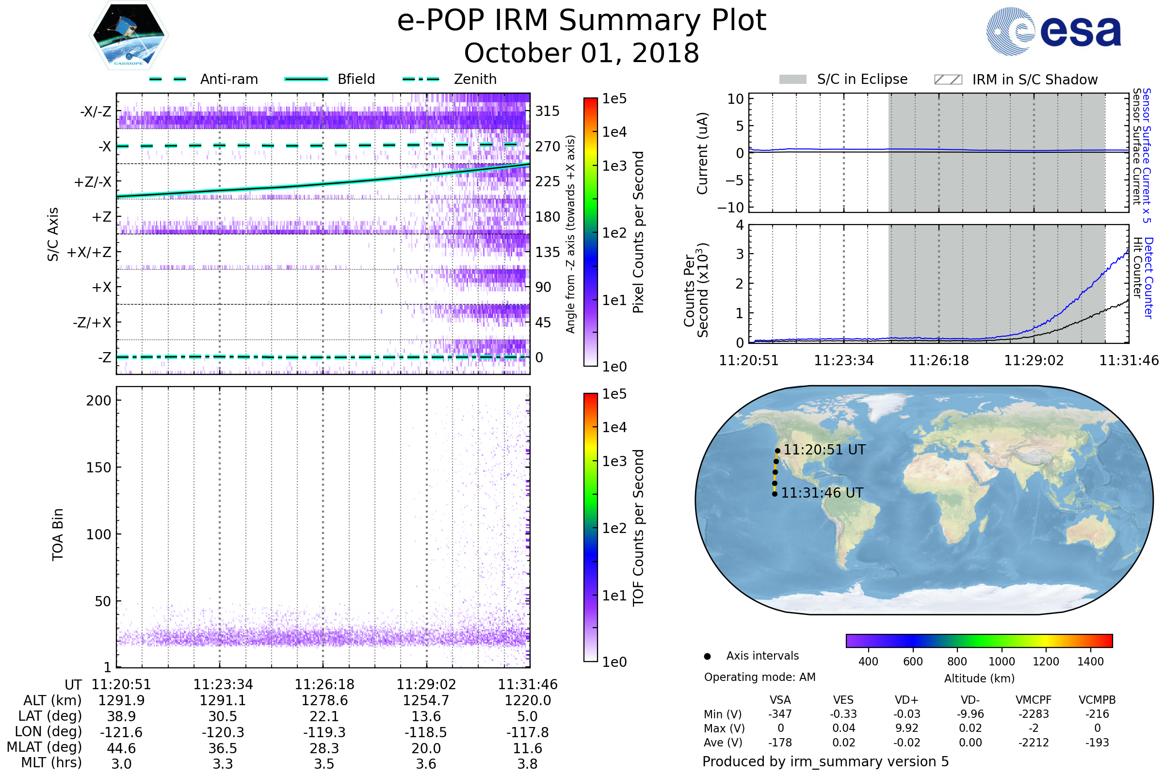Click the Anti-ram dashed legend line
Screen dimensions: 1164x776
(x=168, y=79)
